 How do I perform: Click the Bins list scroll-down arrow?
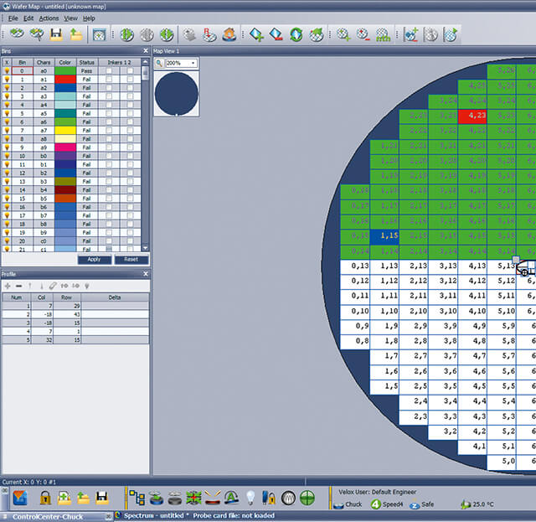click(x=145, y=248)
